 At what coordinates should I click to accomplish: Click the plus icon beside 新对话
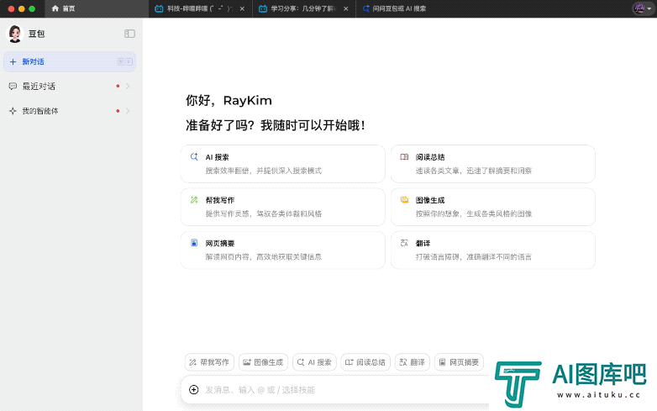point(13,62)
